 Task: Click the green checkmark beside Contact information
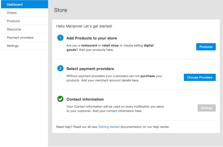coord(60,99)
